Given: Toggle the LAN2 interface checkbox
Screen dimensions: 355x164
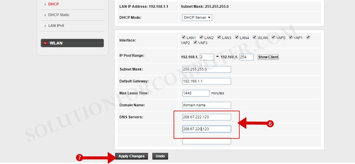Looking at the screenshot, I should pyautogui.click(x=201, y=37).
